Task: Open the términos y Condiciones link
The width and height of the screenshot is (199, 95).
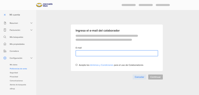Action: (102, 65)
